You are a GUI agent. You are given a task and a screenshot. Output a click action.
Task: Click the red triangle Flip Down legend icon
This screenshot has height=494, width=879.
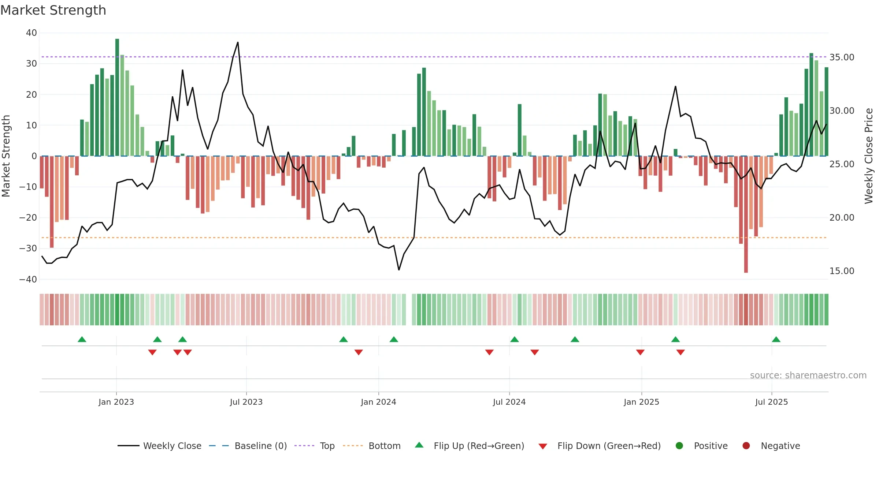(x=543, y=446)
